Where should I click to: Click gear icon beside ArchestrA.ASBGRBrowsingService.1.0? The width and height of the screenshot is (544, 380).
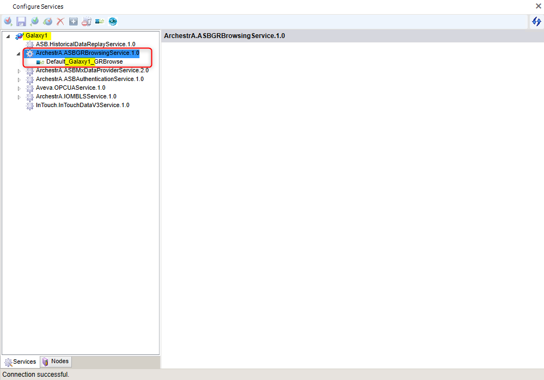click(x=30, y=53)
